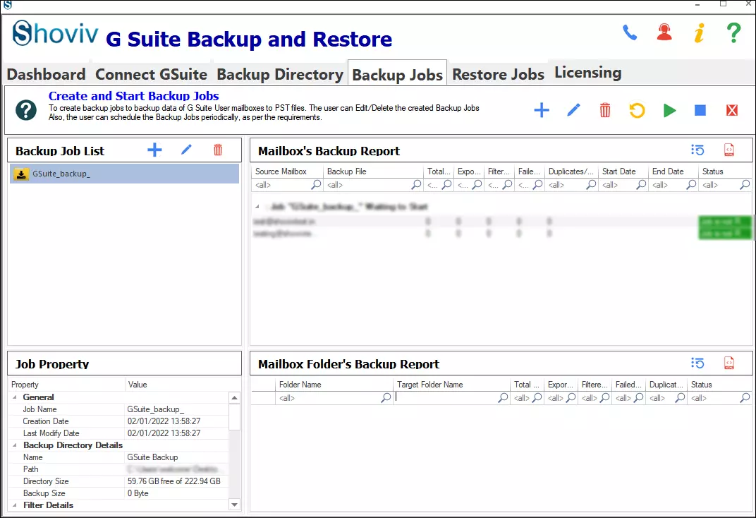Open the Backup Directory tab
This screenshot has width=756, height=518.
coord(280,74)
